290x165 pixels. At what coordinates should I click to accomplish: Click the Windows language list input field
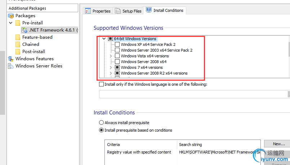coord(193,94)
